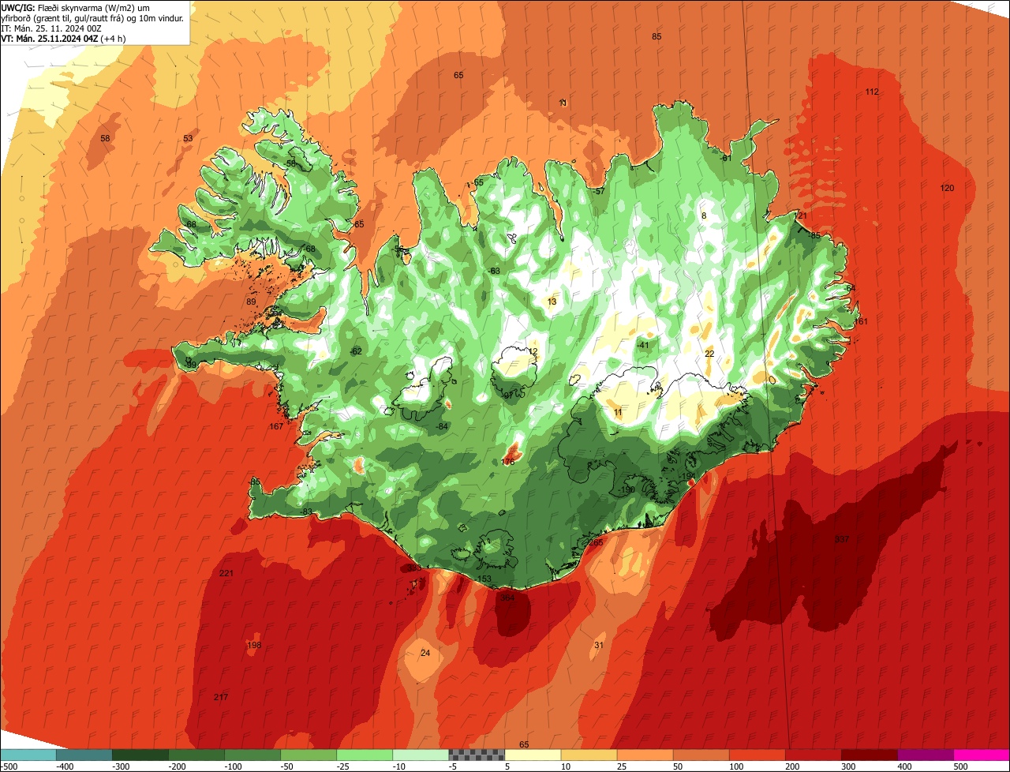Select the pale yellow 5 to 10 swatch
This screenshot has width=1010, height=772.
click(x=532, y=755)
